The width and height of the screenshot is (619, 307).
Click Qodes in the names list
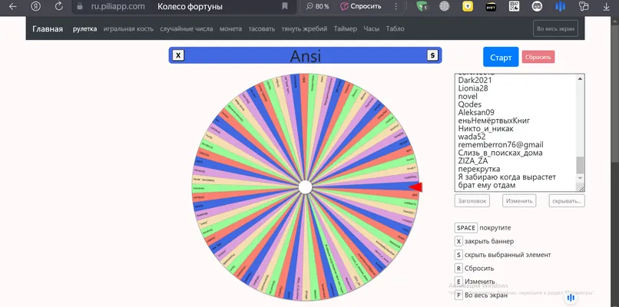pyautogui.click(x=470, y=104)
